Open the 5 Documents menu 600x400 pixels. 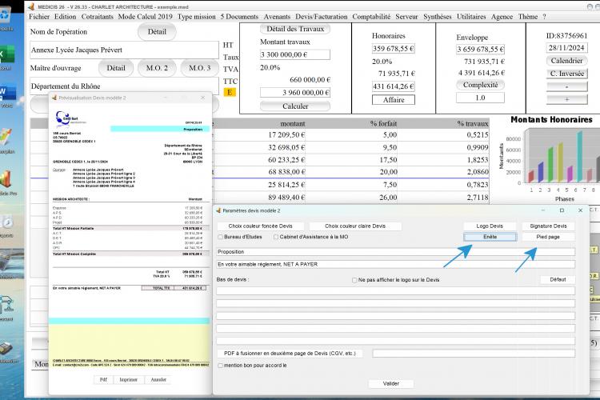(239, 17)
